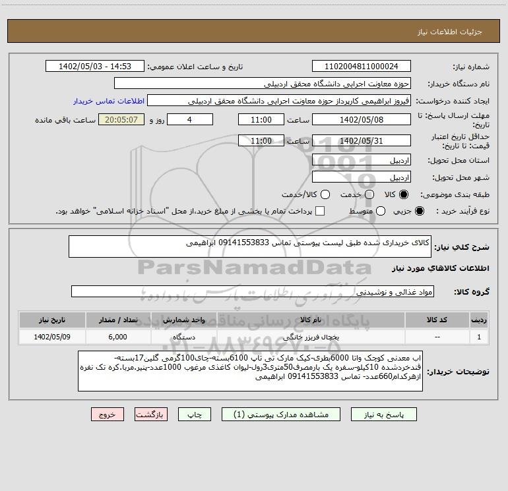The image size is (508, 491).
Task: Click the price validity hour field 11:00
Action: coord(261,140)
